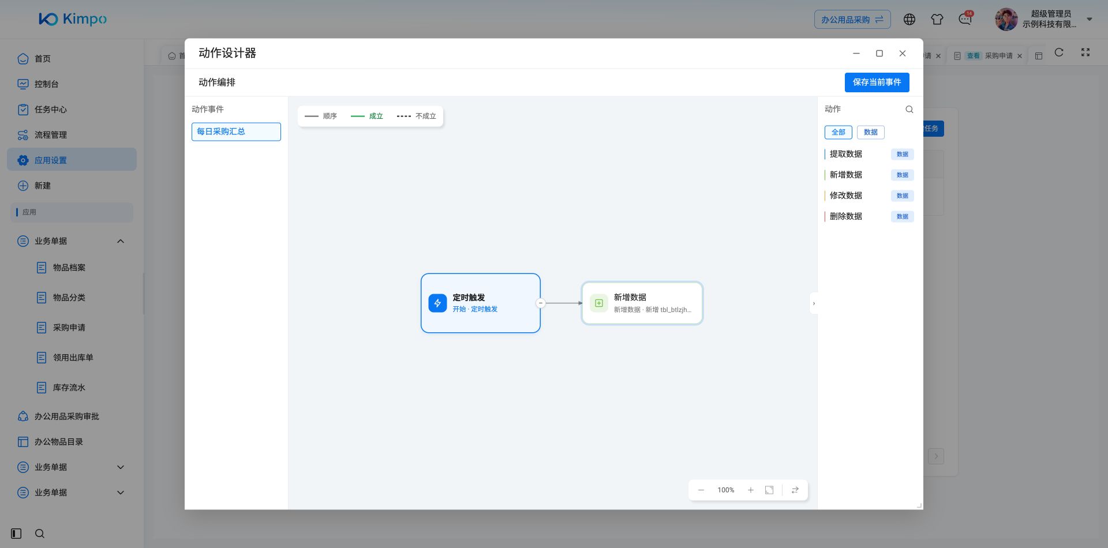Open the messages notification icon

(965, 20)
